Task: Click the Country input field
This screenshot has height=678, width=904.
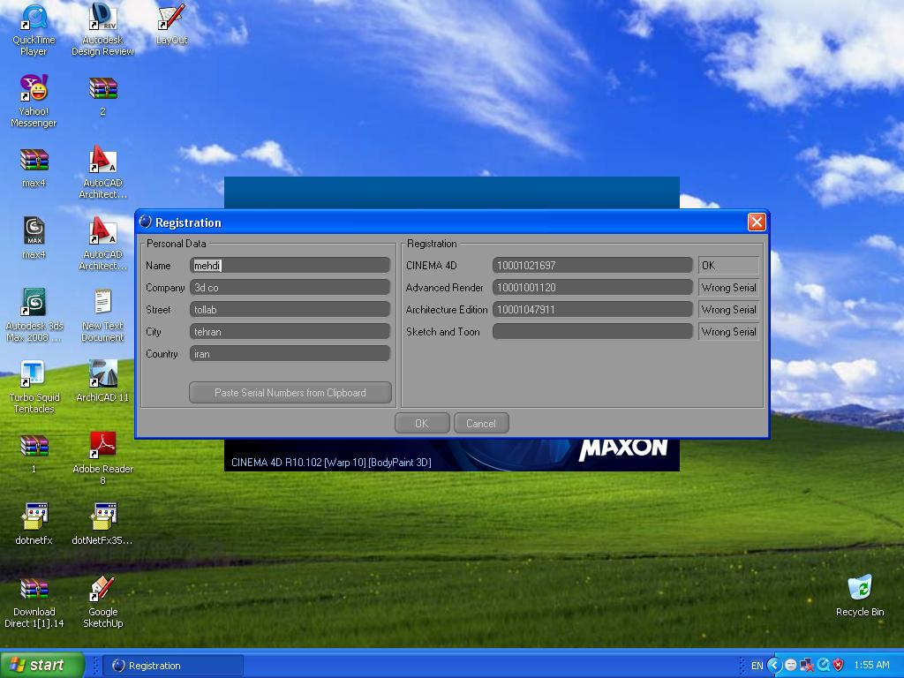Action: [290, 353]
